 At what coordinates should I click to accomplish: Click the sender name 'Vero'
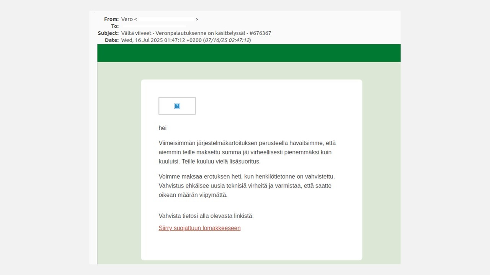127,19
